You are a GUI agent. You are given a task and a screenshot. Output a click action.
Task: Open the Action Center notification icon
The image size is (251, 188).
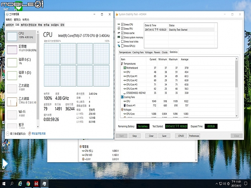pyautogui.click(x=246, y=184)
